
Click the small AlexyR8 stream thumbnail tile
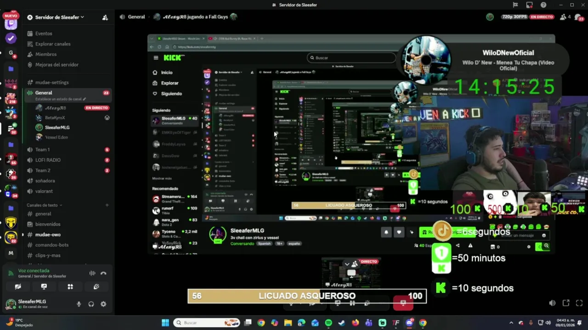(351, 273)
